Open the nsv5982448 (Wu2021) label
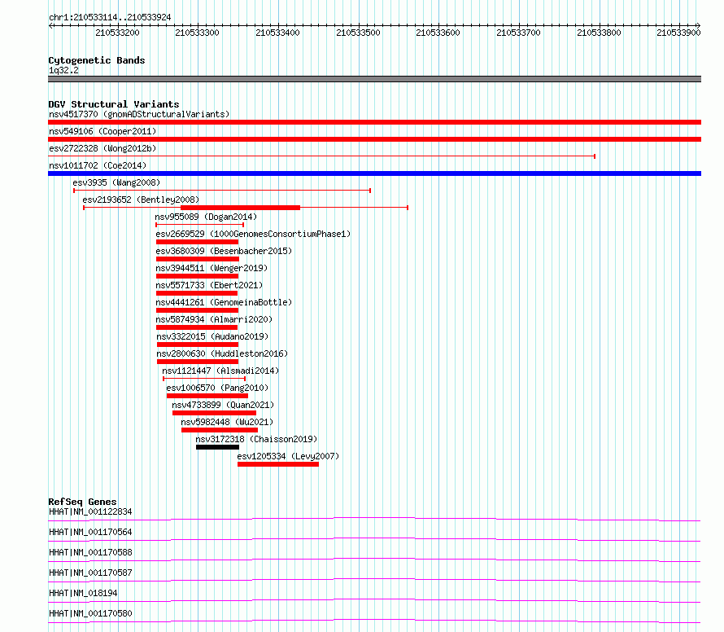This screenshot has height=632, width=724. pyautogui.click(x=227, y=422)
